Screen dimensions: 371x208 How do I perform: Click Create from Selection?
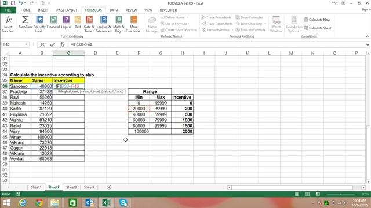[179, 30]
